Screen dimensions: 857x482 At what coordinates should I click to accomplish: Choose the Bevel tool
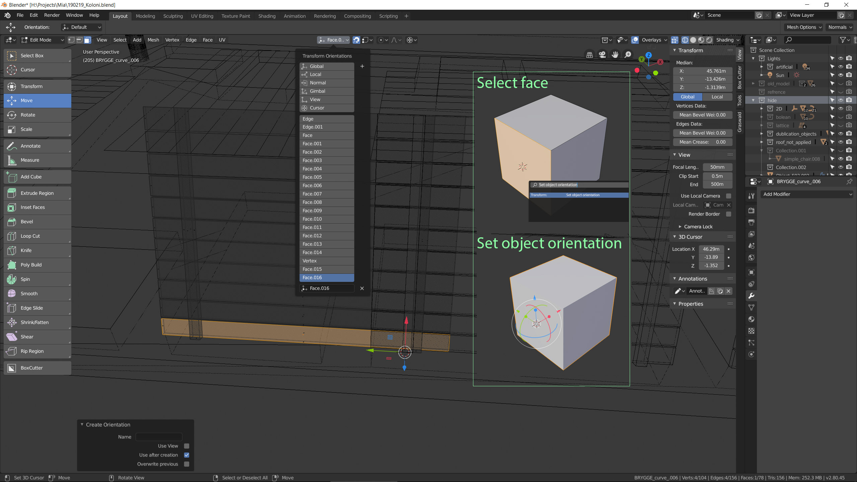click(37, 222)
